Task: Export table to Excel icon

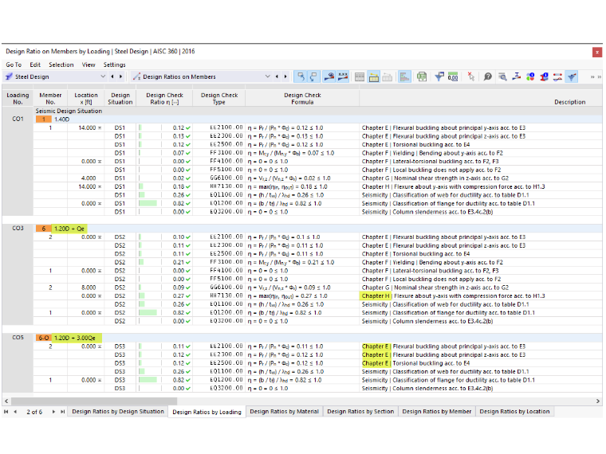Action: [x=421, y=76]
